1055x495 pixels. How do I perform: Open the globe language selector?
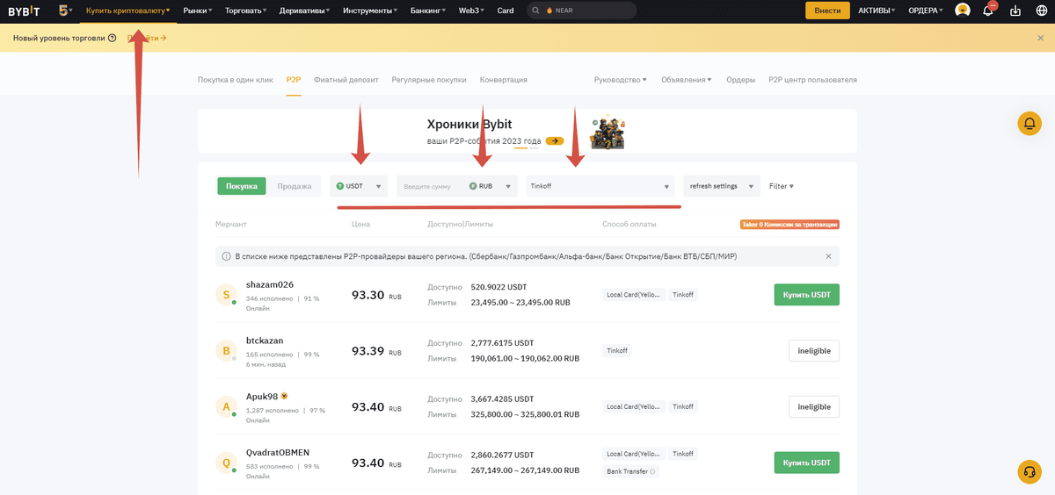point(1041,11)
